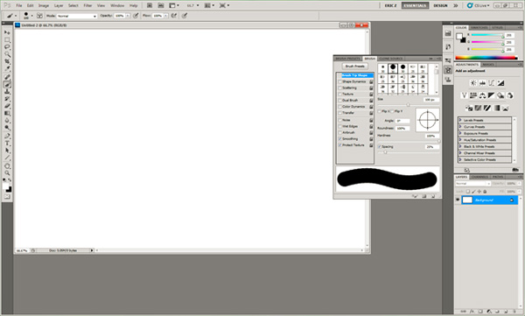The width and height of the screenshot is (525, 316).
Task: Uncheck Protect Texture option
Action: tap(339, 145)
